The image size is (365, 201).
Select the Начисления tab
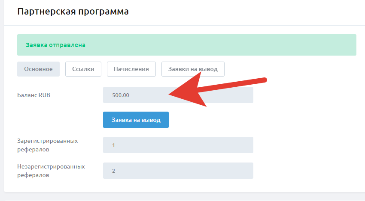coord(131,69)
